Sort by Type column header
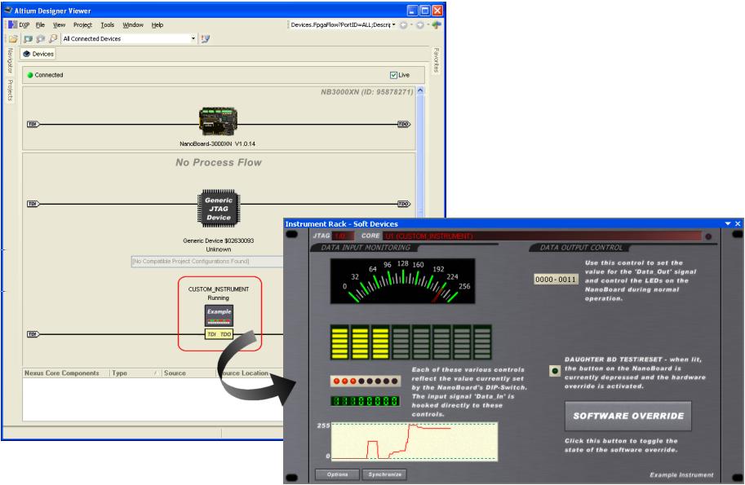This screenshot has height=485, width=745. (x=135, y=373)
